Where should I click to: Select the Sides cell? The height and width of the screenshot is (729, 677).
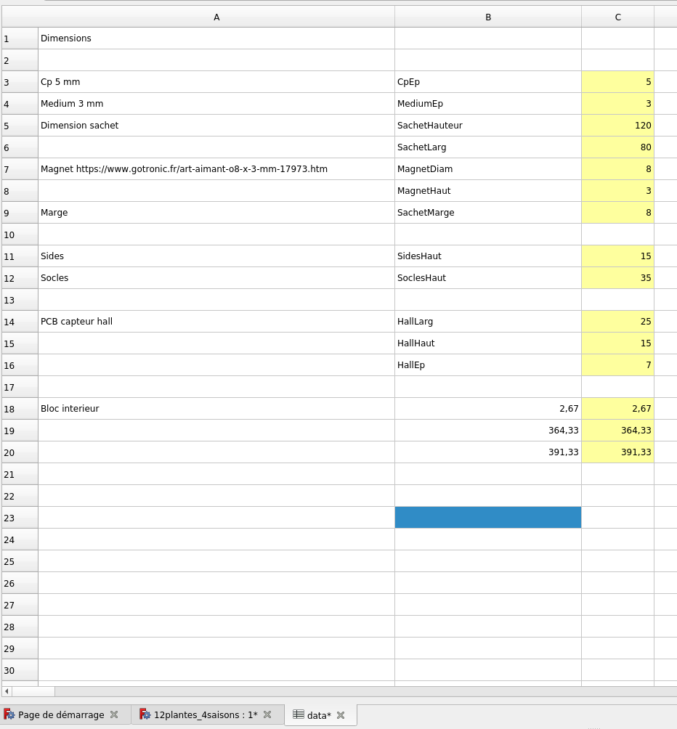pos(216,256)
